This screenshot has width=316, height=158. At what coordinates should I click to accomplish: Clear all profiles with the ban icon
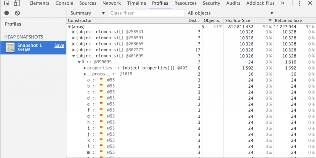[17, 13]
